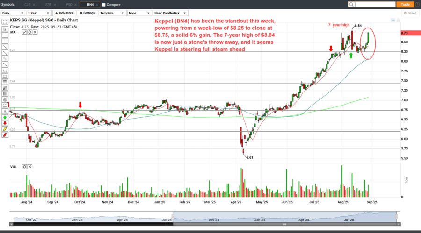Image resolution: width=421 pixels, height=233 pixels.
Task: Select the vertical line drawing tool
Action: (5, 41)
